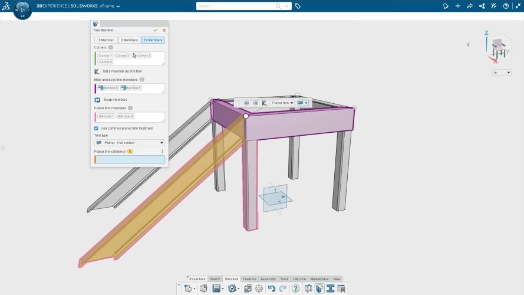Select the Corner 4 chip
This screenshot has width=524, height=295.
106,62
